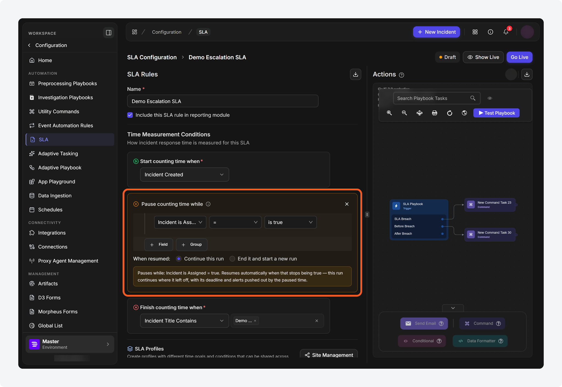The height and width of the screenshot is (387, 562).
Task: Collapse the workspace sidebar panel icon
Action: [109, 33]
